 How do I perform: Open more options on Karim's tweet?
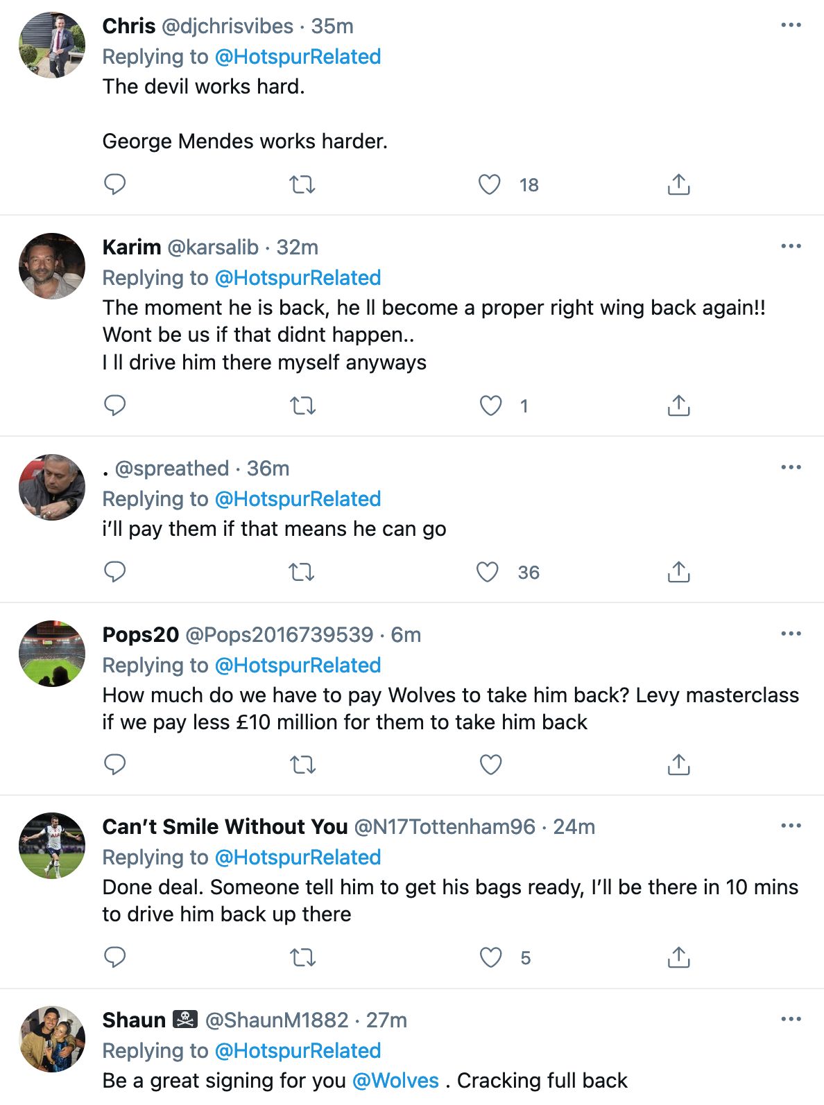coord(791,247)
